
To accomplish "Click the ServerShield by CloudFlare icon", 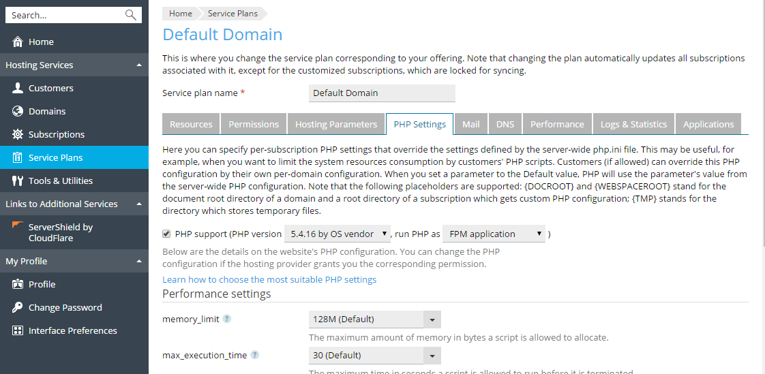I will coord(18,225).
